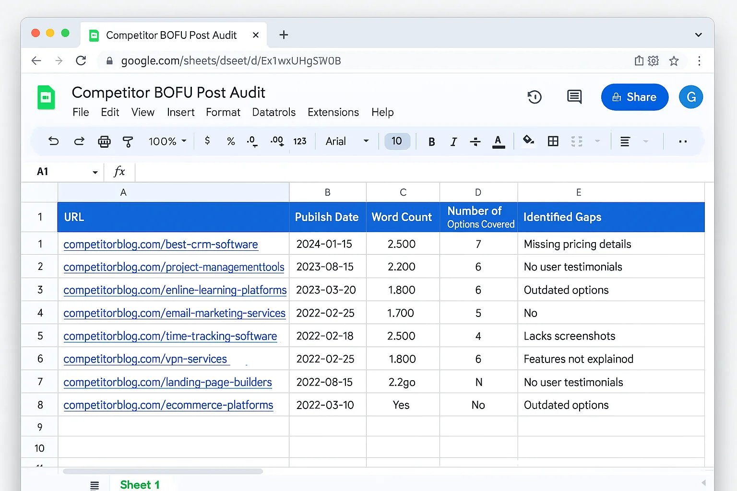This screenshot has height=491, width=737.
Task: Apply percent format
Action: click(x=231, y=141)
